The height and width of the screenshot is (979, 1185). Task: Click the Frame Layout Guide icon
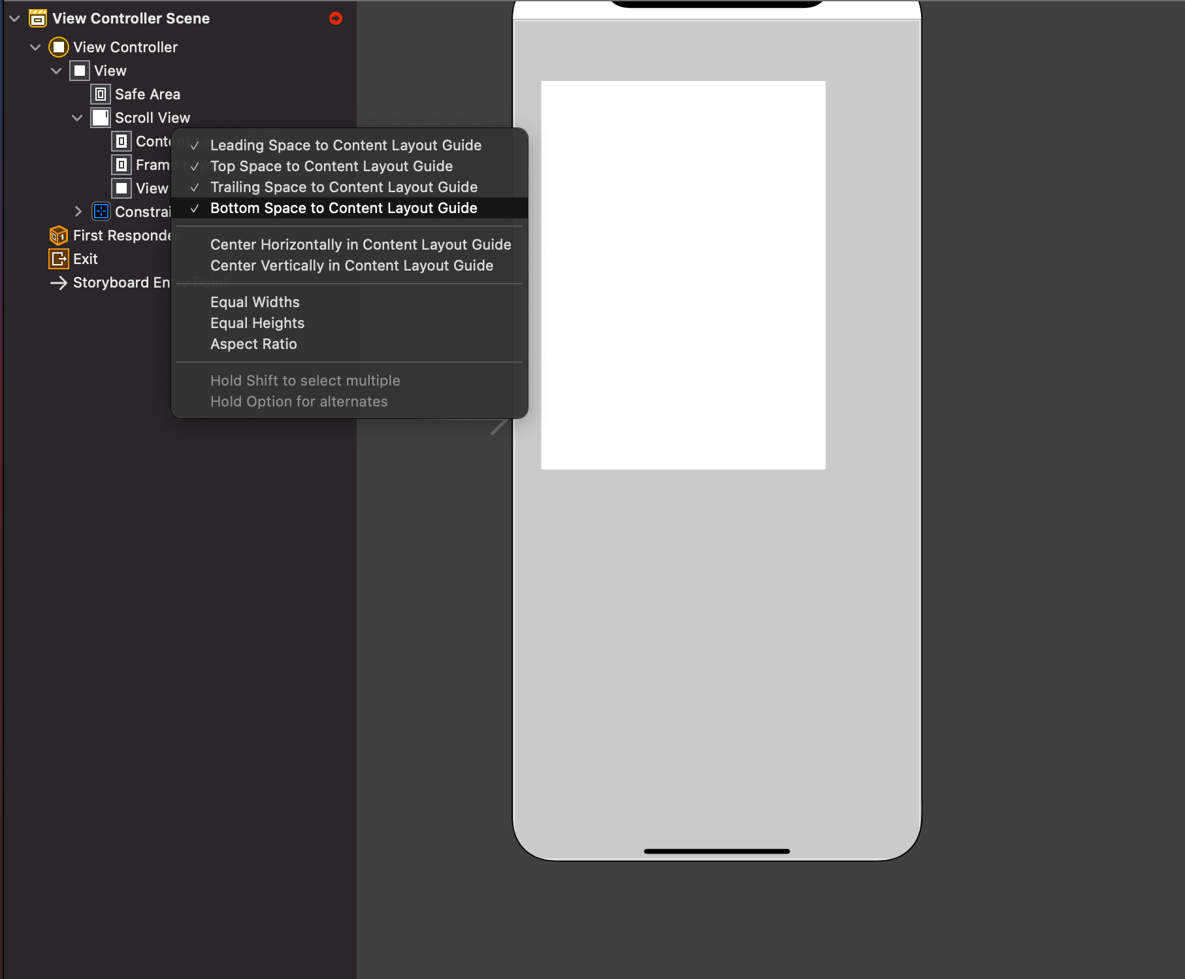[122, 165]
